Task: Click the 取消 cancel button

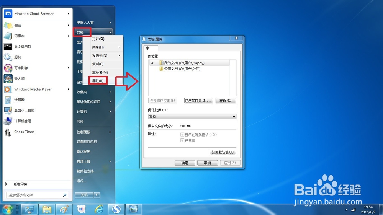Action: [207, 163]
